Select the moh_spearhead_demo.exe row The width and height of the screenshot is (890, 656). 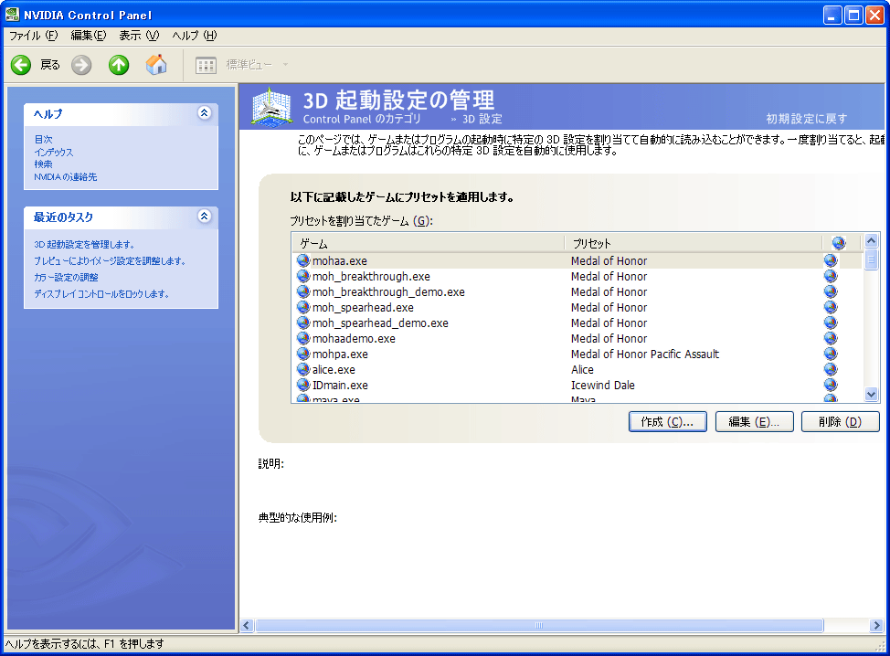[x=577, y=323]
